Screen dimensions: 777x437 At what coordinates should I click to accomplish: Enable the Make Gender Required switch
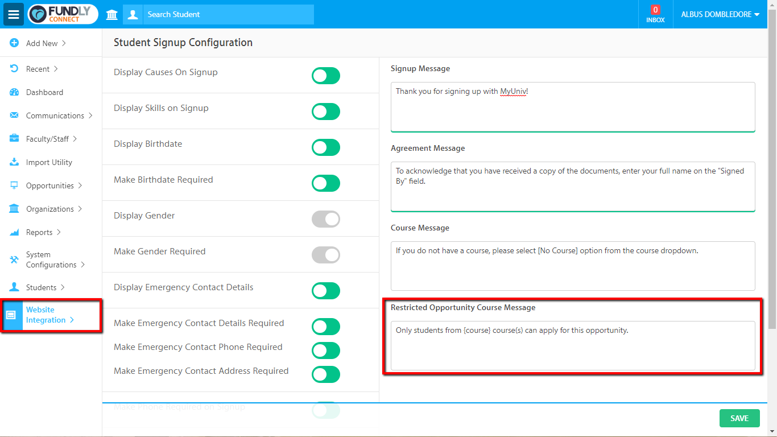326,255
